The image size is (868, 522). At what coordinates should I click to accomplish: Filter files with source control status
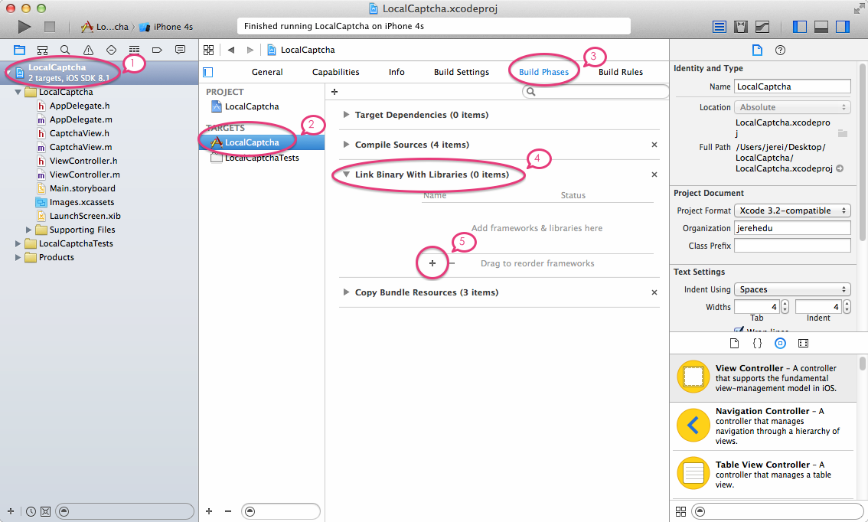pos(45,511)
